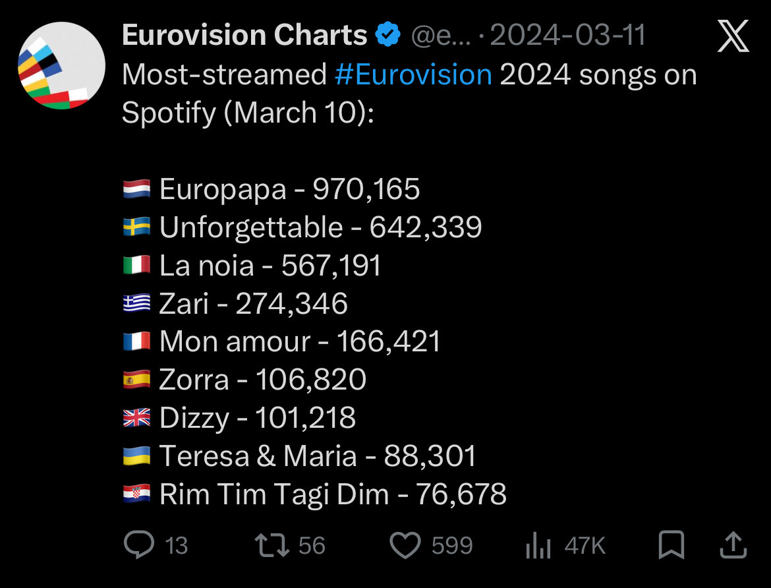
Task: Like the tweet with the heart icon
Action: pos(405,545)
